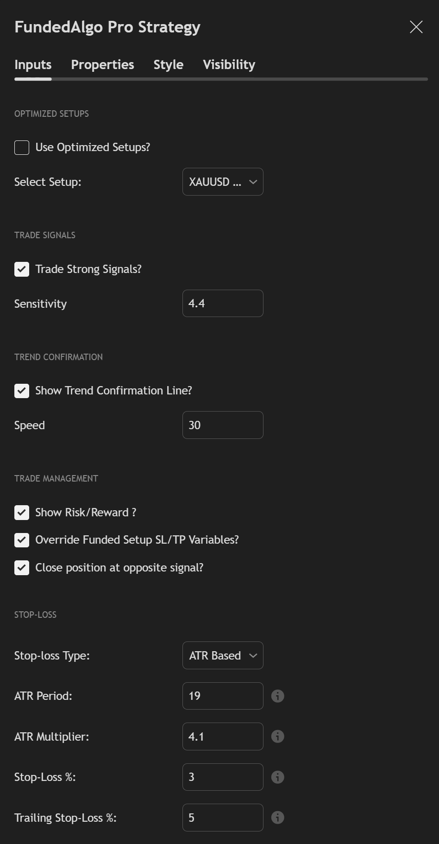
Task: Disable Show Risk/Reward checkbox
Action: [x=22, y=513]
